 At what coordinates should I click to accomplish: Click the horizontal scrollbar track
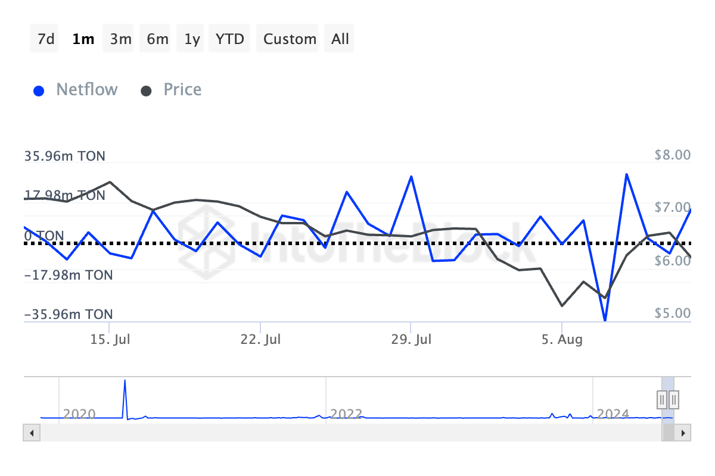pyautogui.click(x=346, y=433)
